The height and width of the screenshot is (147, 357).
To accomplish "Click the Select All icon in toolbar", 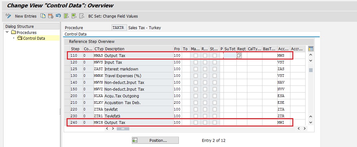I will click(66, 16).
